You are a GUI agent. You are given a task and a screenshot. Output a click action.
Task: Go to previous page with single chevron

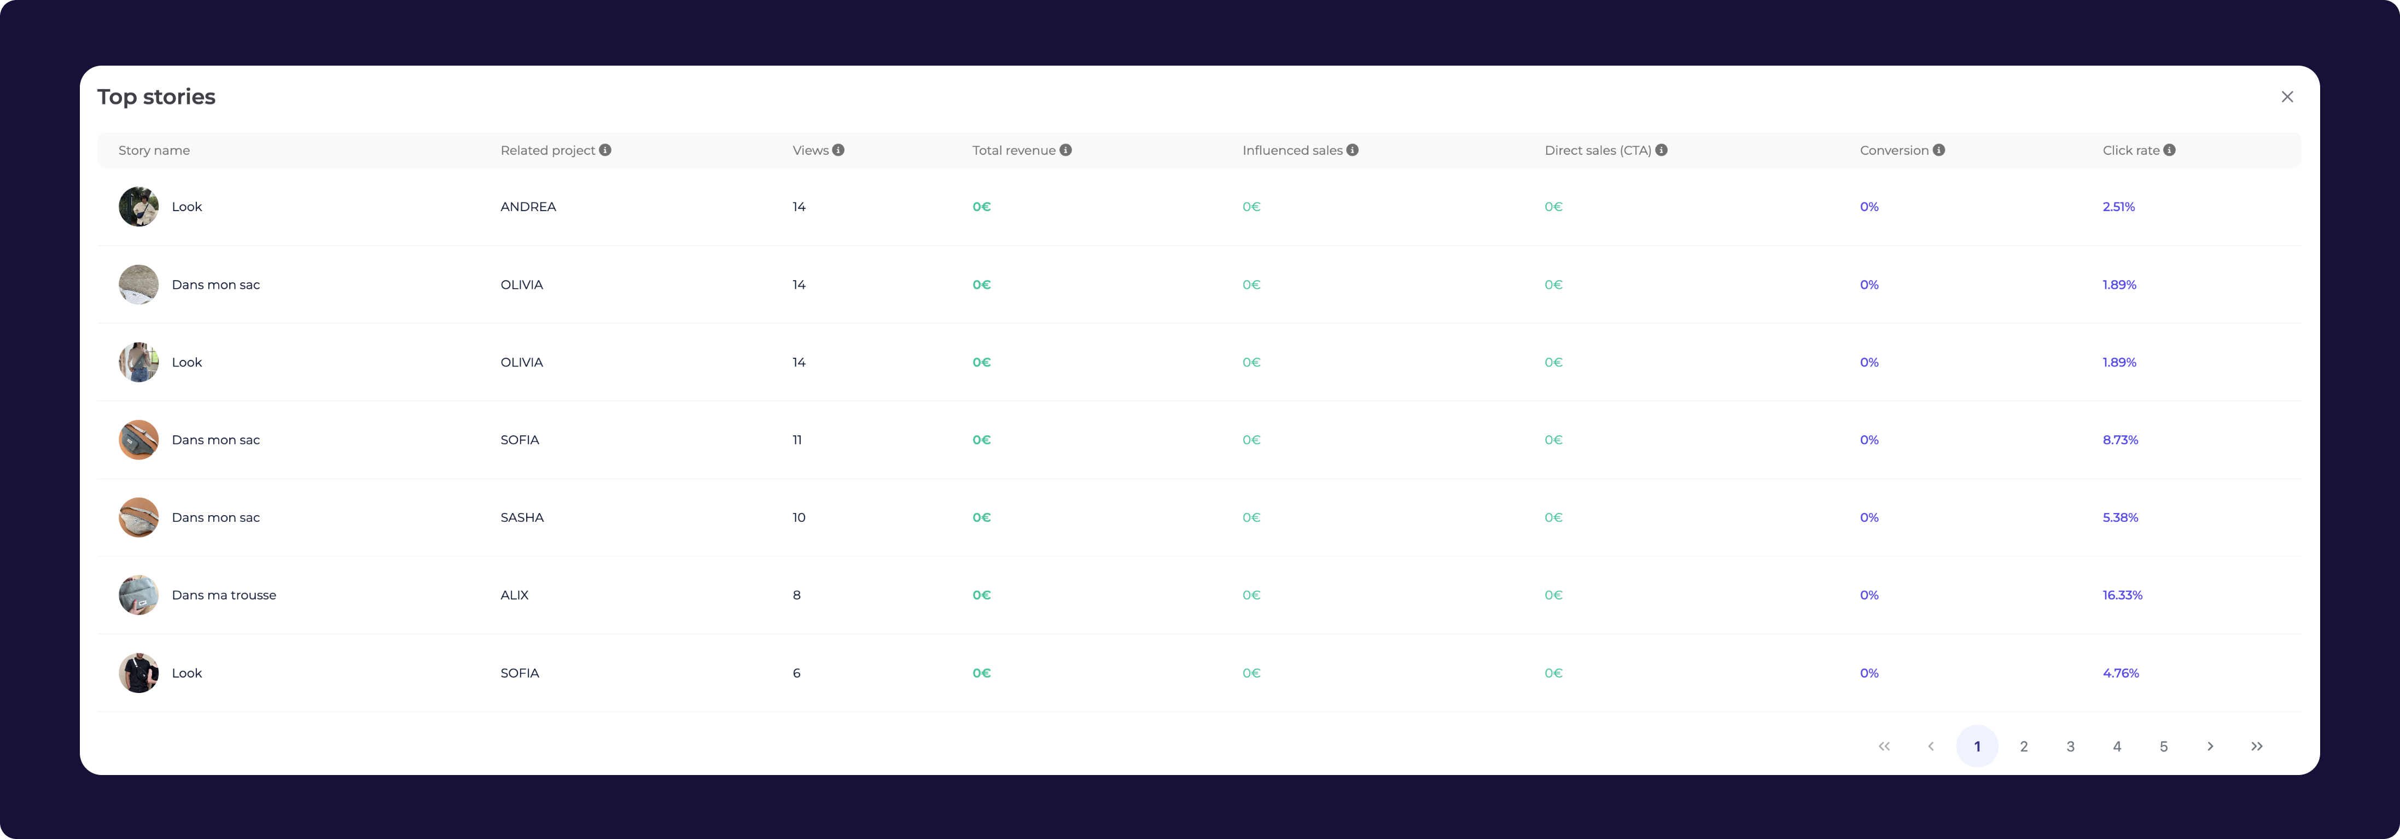(1930, 746)
